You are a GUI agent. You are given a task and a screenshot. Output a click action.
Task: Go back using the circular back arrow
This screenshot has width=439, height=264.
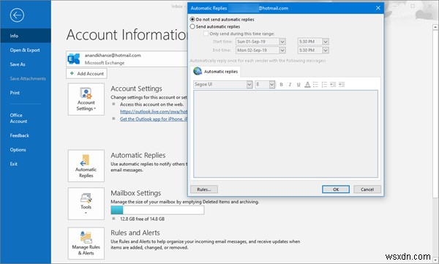17,15
